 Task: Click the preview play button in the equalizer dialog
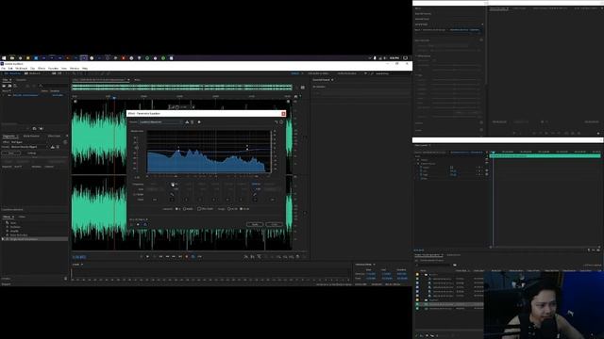click(138, 224)
